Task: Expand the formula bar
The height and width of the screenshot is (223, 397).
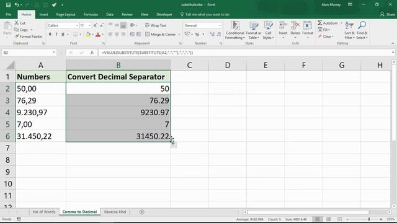Action: pyautogui.click(x=393, y=53)
